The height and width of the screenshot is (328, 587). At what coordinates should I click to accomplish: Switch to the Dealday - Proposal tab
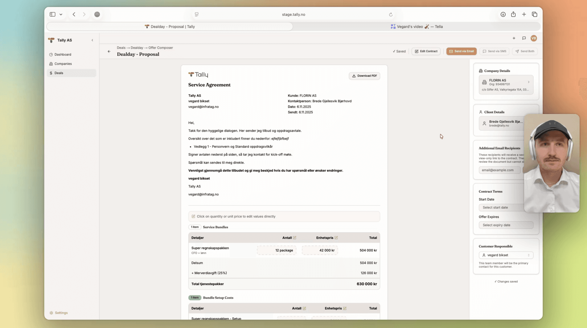170,27
